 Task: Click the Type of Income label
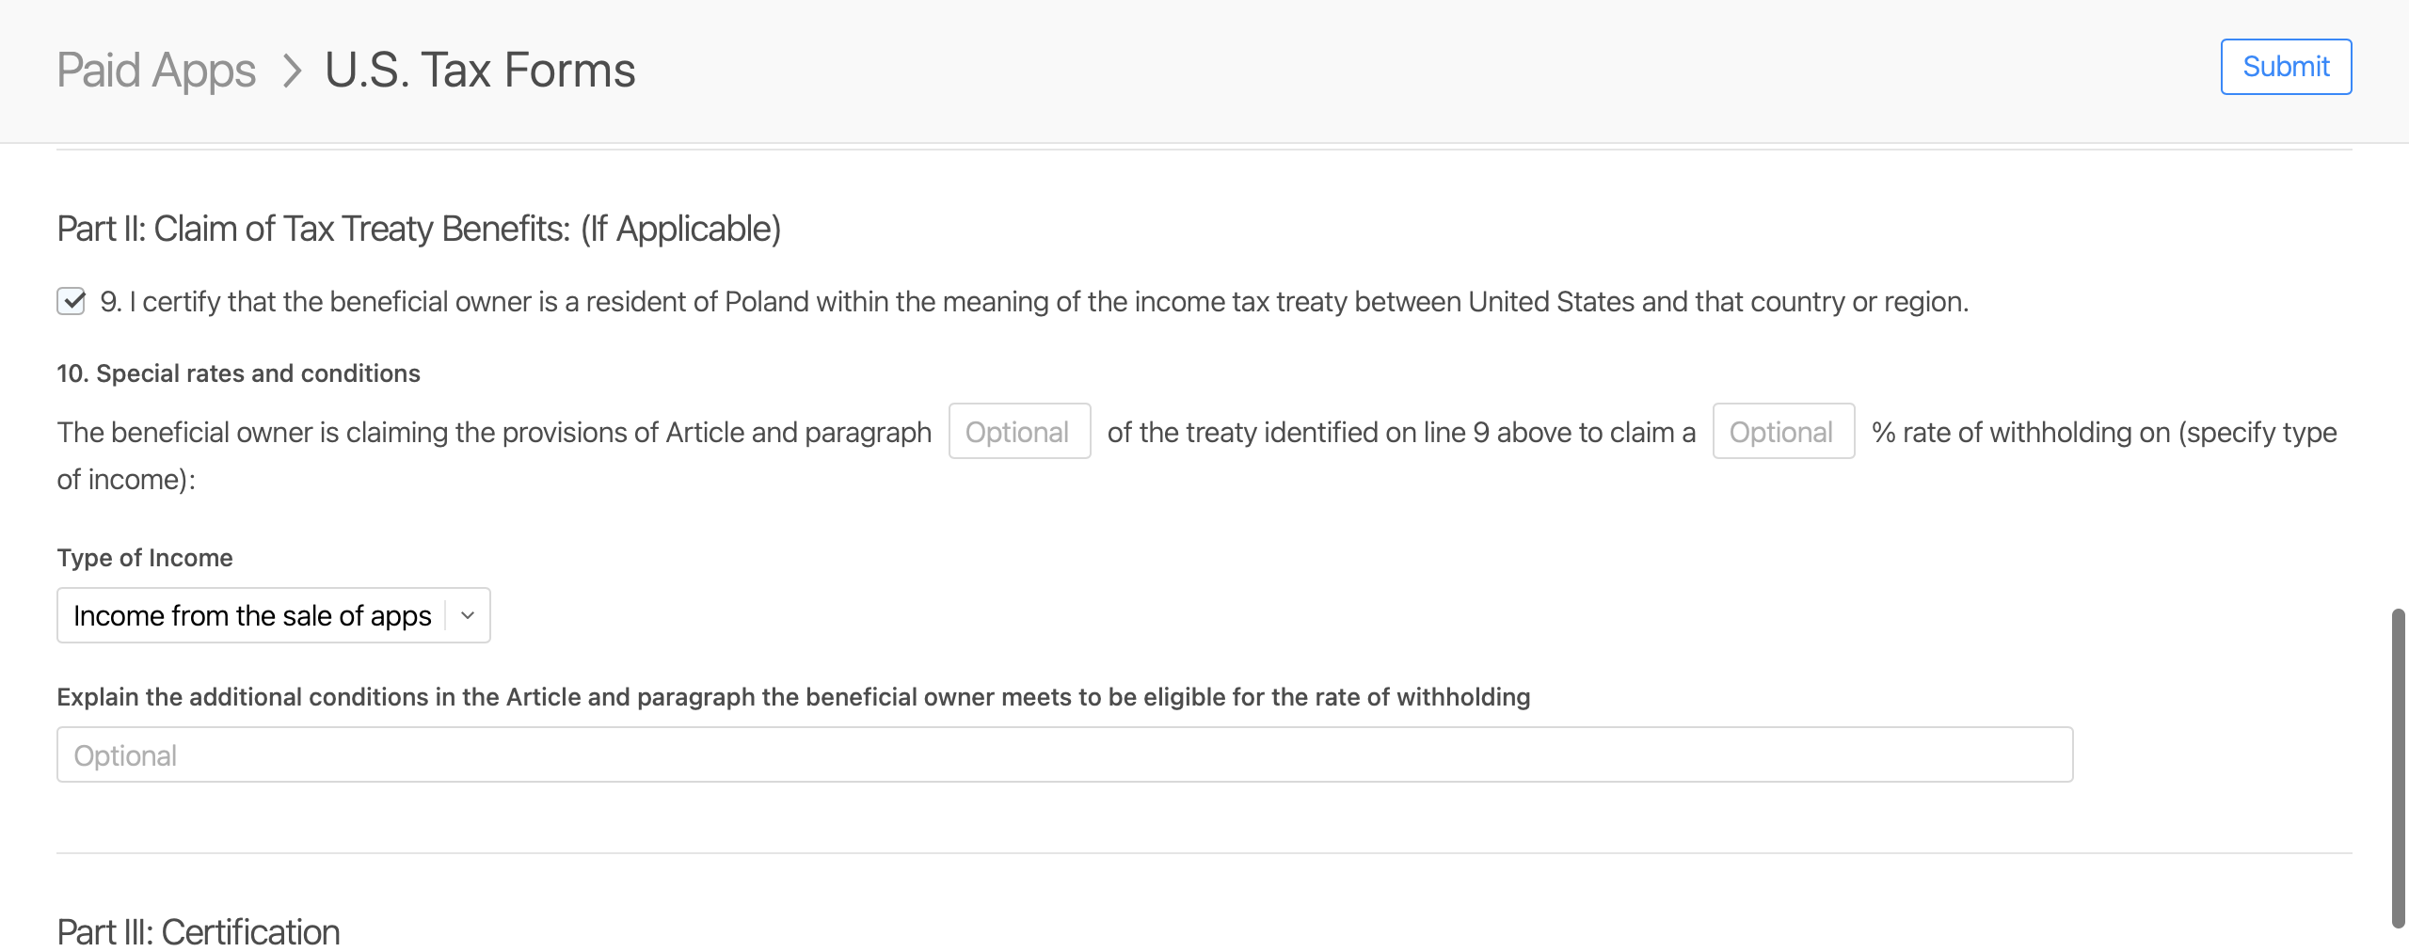(x=145, y=558)
